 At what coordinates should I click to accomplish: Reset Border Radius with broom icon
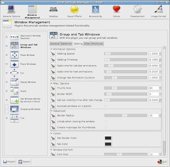(53, 115)
